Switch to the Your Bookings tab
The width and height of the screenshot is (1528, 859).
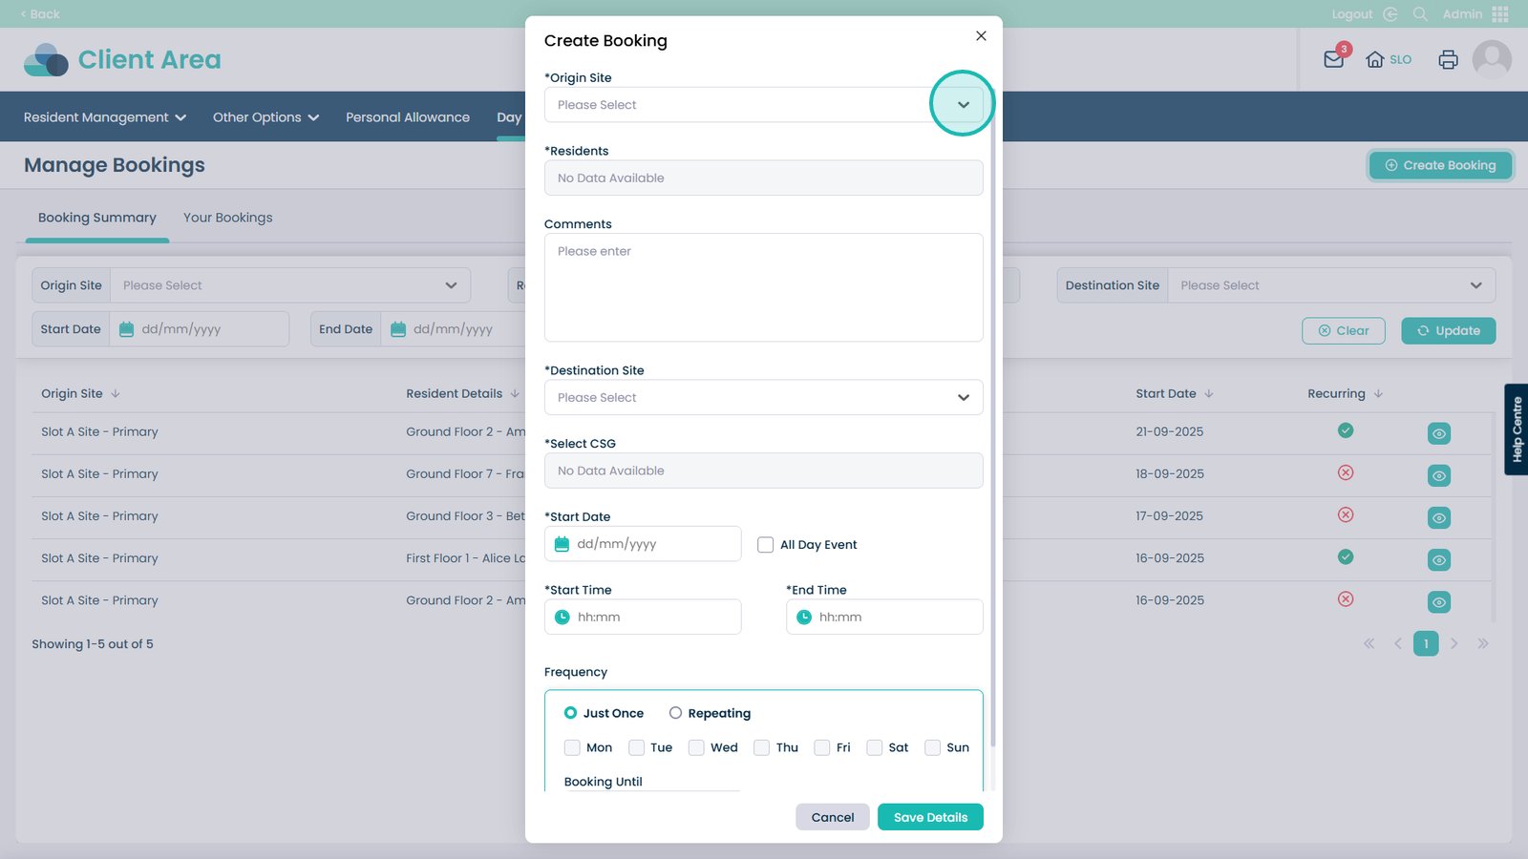[227, 218]
